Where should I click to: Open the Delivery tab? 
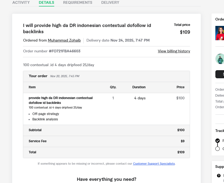(x=110, y=3)
